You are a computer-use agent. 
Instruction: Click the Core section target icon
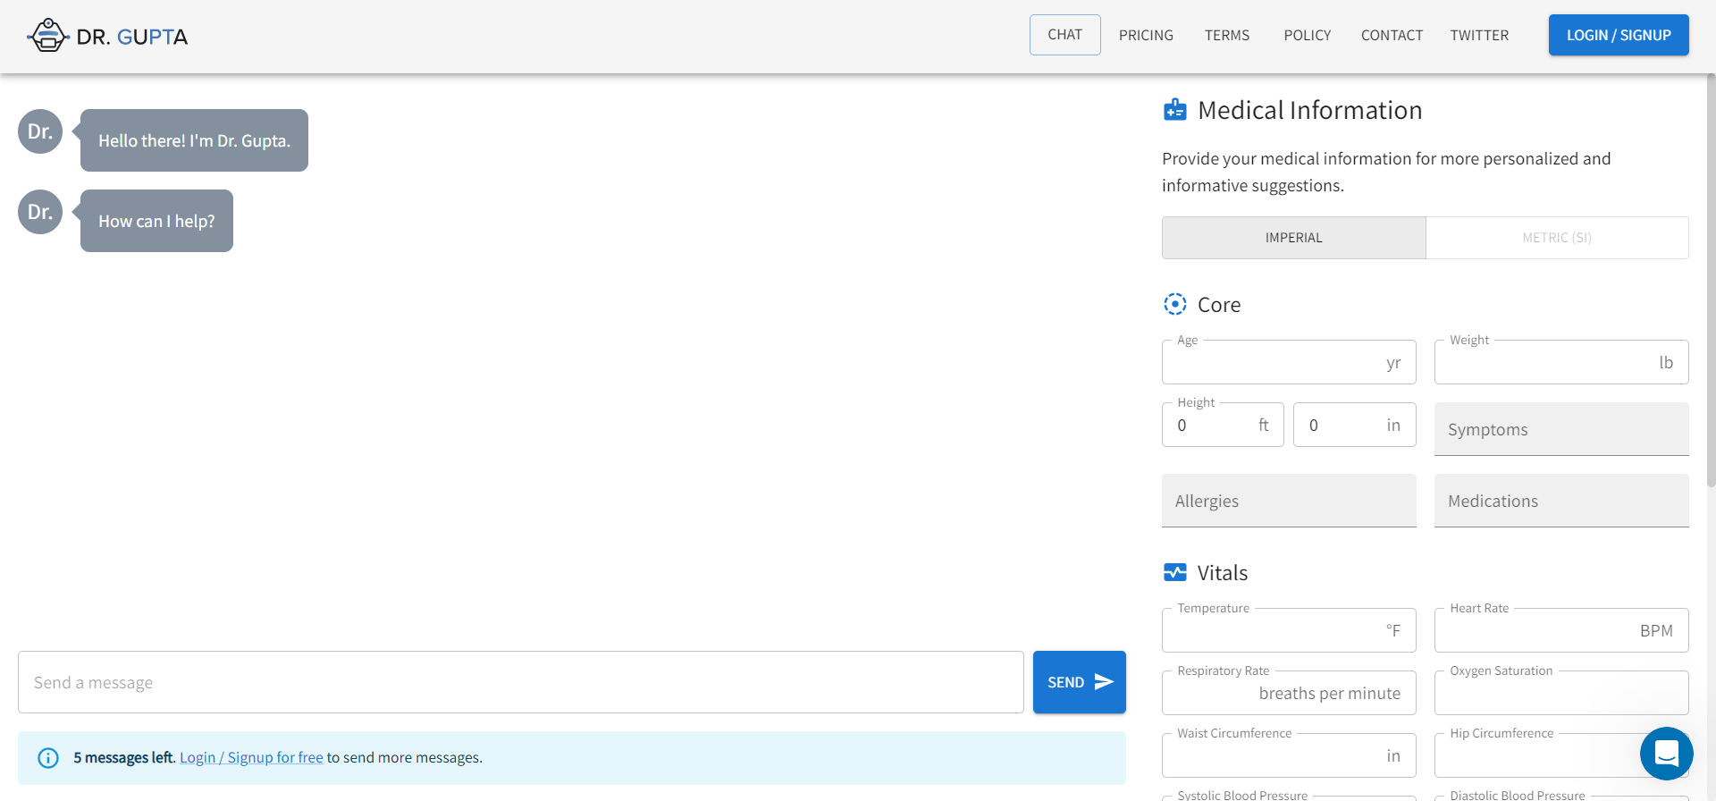(1174, 304)
